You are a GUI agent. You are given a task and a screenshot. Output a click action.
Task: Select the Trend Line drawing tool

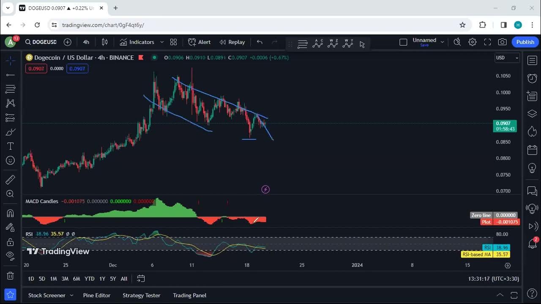(x=10, y=75)
